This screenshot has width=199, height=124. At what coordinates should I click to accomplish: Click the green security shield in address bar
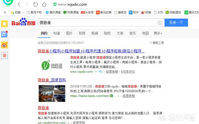(x=55, y=4)
